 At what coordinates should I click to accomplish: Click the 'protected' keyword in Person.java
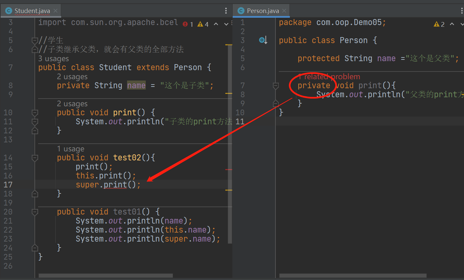click(319, 58)
